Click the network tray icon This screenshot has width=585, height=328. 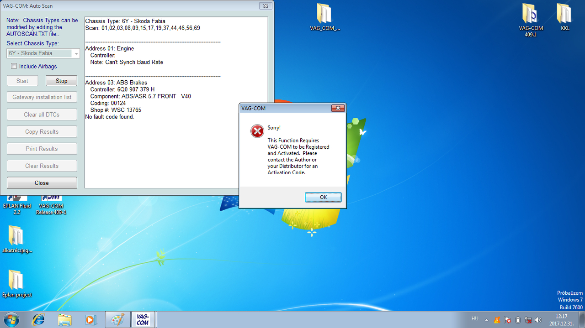(x=528, y=320)
